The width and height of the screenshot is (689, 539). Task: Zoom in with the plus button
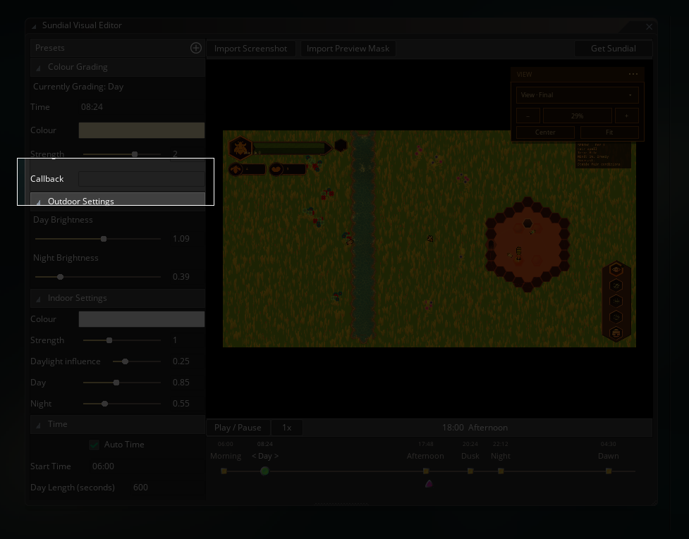tap(627, 116)
